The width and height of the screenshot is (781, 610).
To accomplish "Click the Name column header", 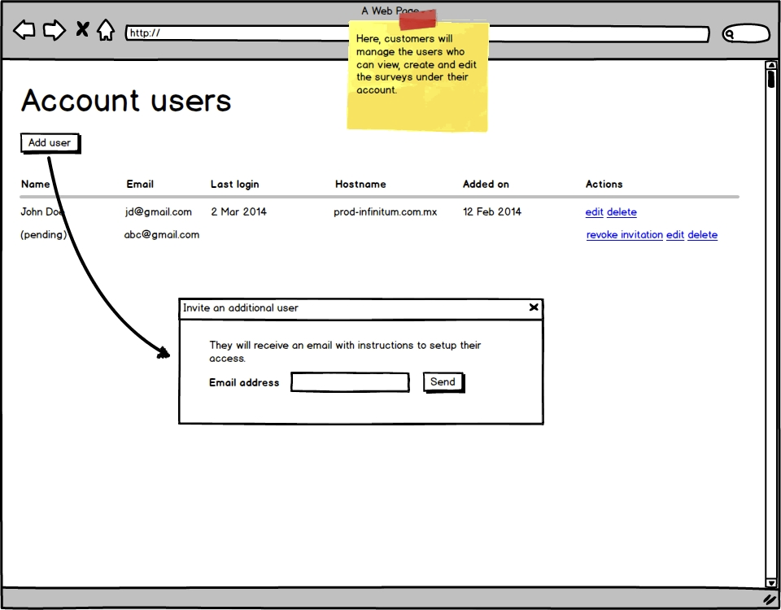I will (x=35, y=185).
